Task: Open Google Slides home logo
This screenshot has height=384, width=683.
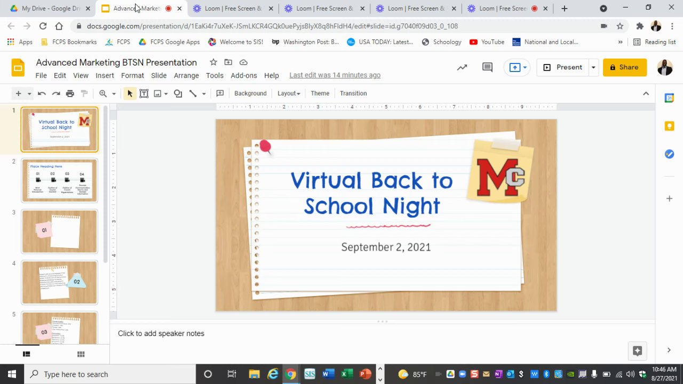Action: point(18,68)
